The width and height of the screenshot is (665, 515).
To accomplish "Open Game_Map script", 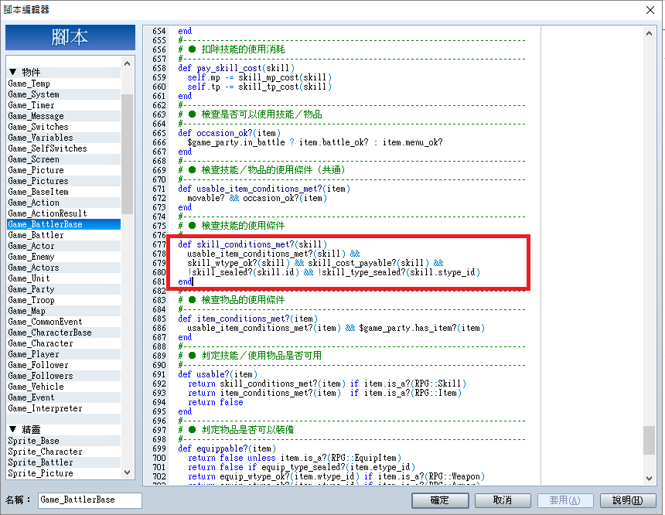I will [x=63, y=311].
